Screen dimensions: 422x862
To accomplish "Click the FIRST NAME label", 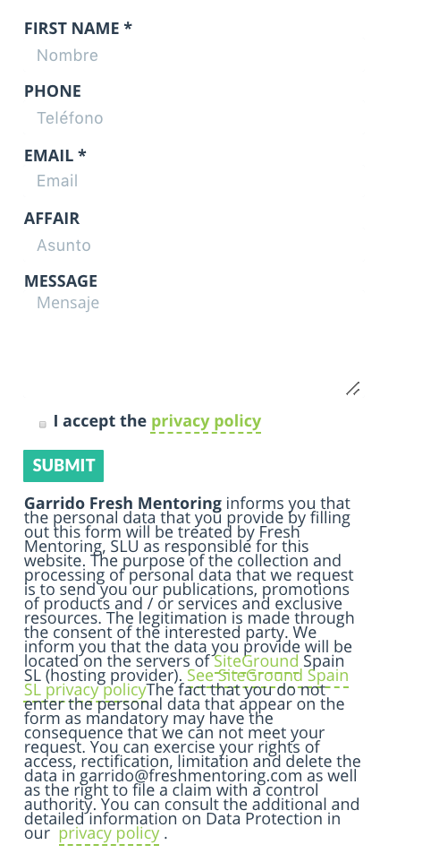I will pyautogui.click(x=78, y=29).
